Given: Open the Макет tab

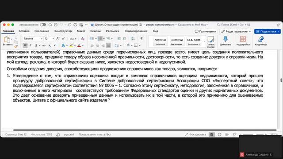Looking at the screenshot, I should click(81, 31).
